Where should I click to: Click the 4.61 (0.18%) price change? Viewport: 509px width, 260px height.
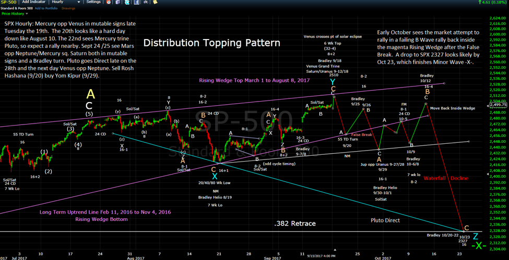coord(493,2)
